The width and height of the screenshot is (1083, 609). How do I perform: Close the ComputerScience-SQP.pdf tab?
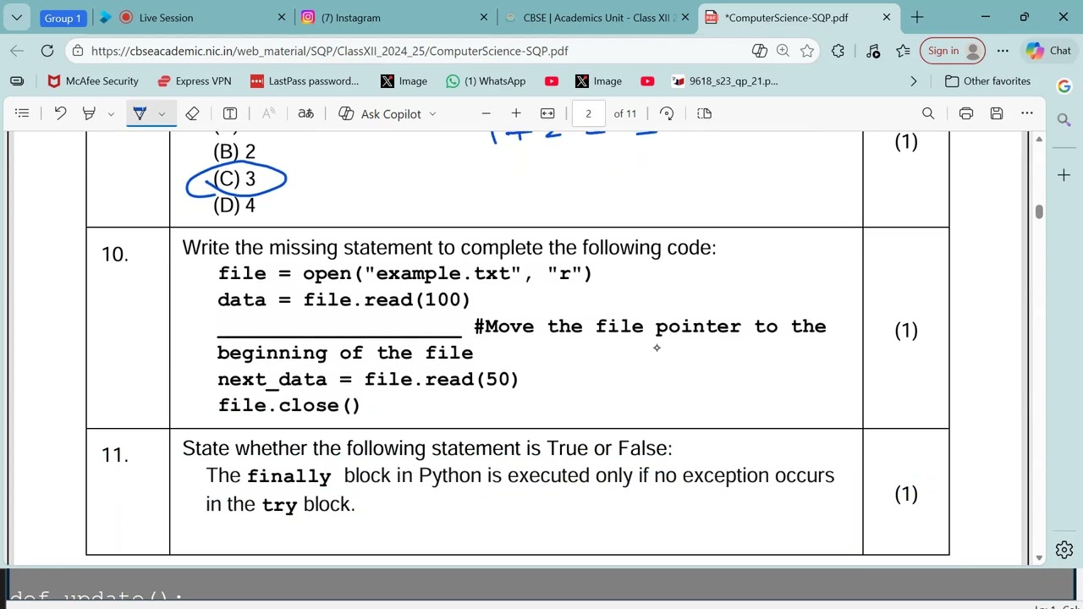pyautogui.click(x=887, y=17)
